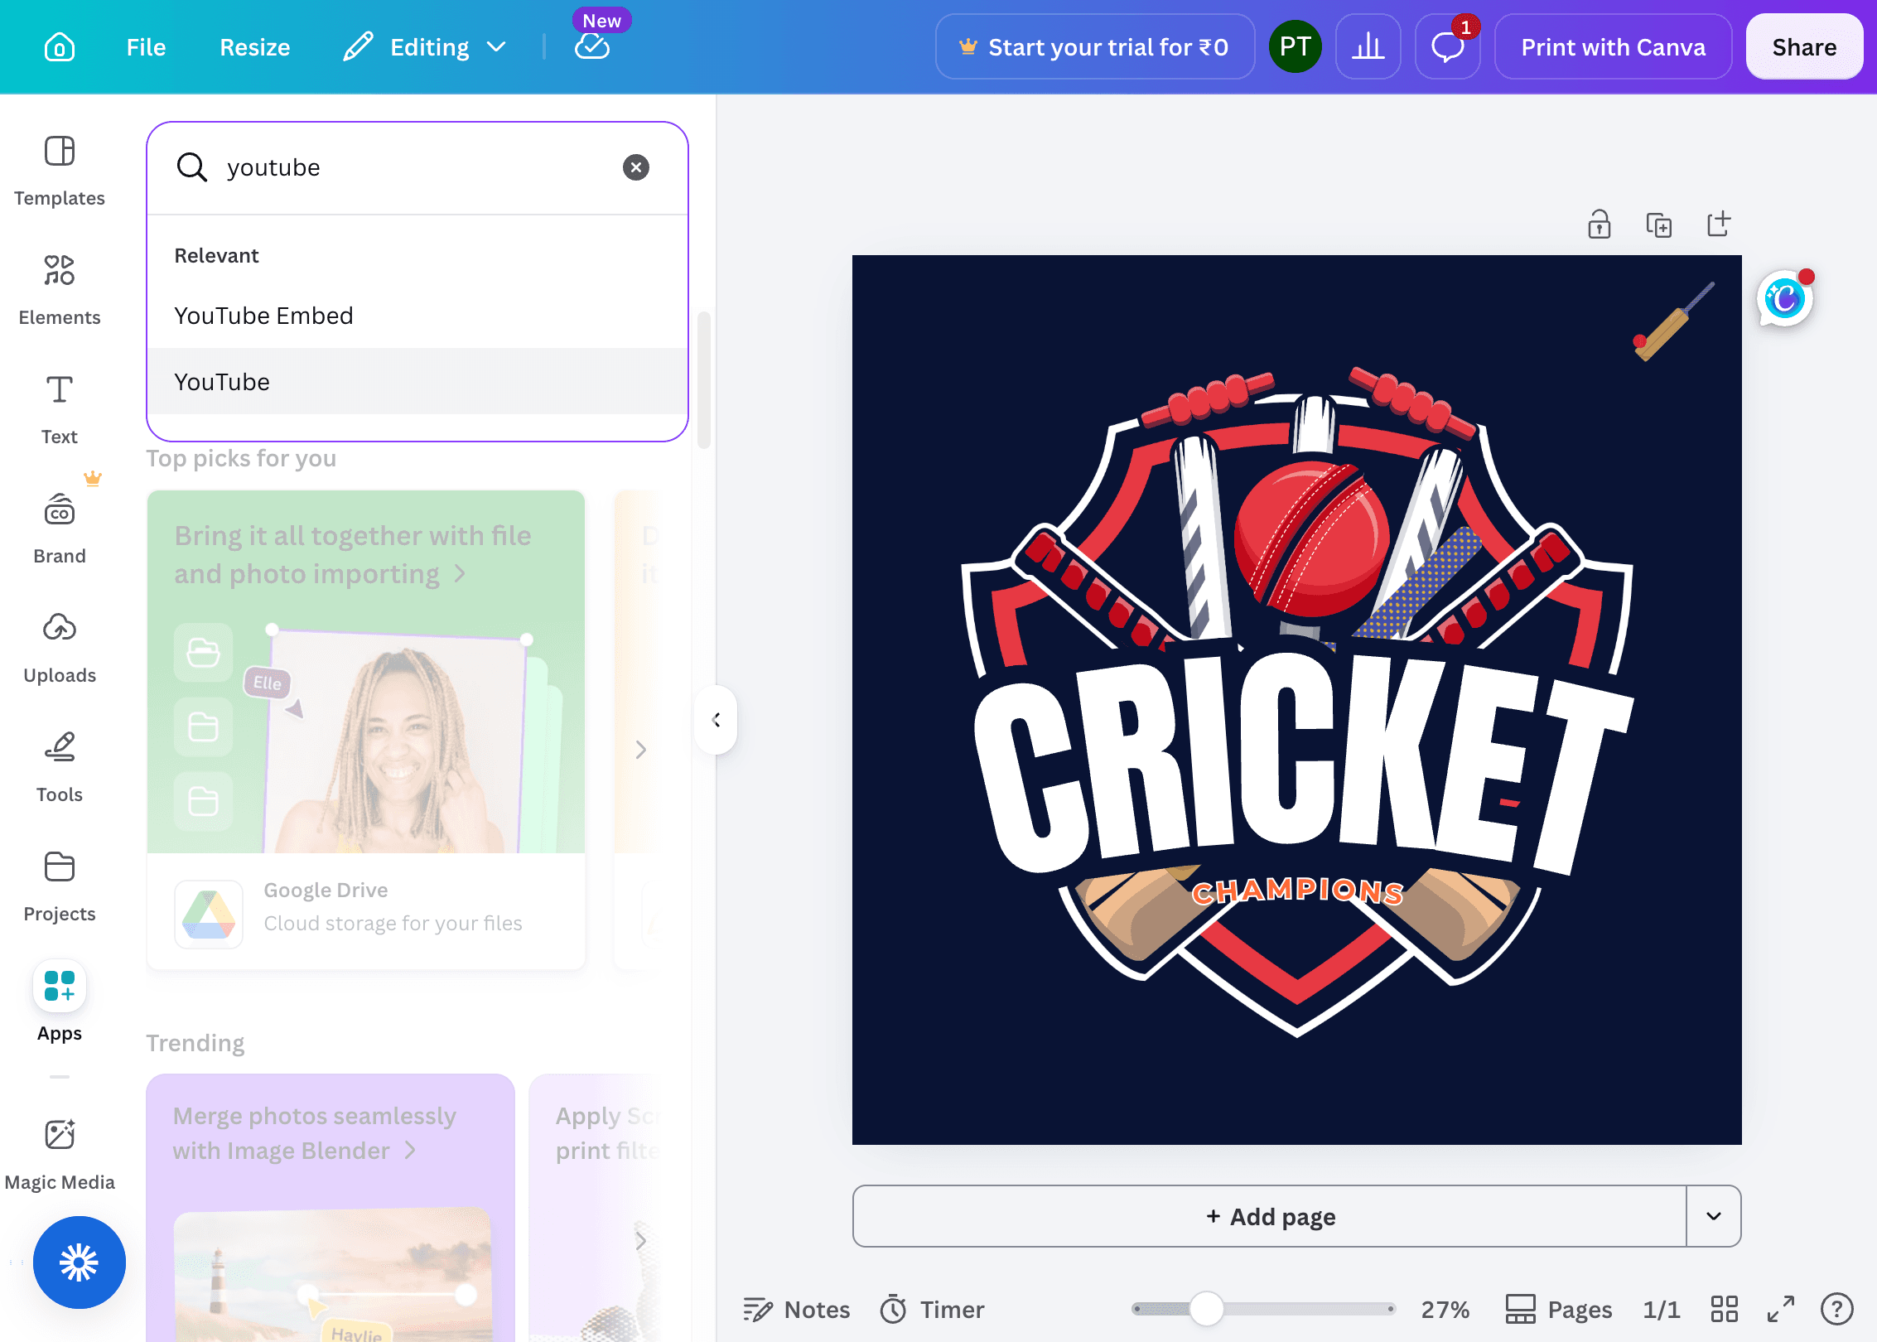Click the Relevant heading in suggestions
Image resolution: width=1877 pixels, height=1342 pixels.
pyautogui.click(x=216, y=255)
